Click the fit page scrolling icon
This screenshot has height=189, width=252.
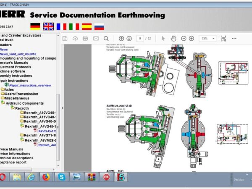click(x=223, y=39)
